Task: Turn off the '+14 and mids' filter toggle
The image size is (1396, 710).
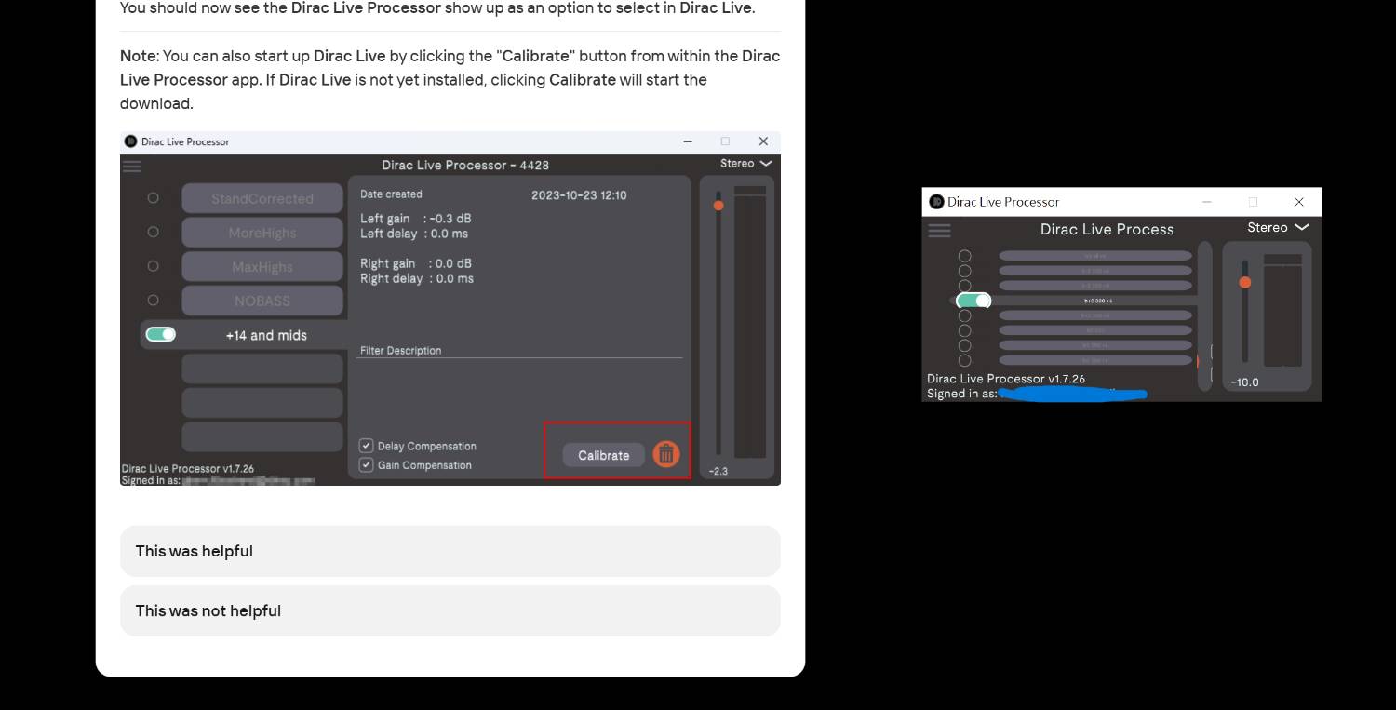Action: (x=161, y=335)
